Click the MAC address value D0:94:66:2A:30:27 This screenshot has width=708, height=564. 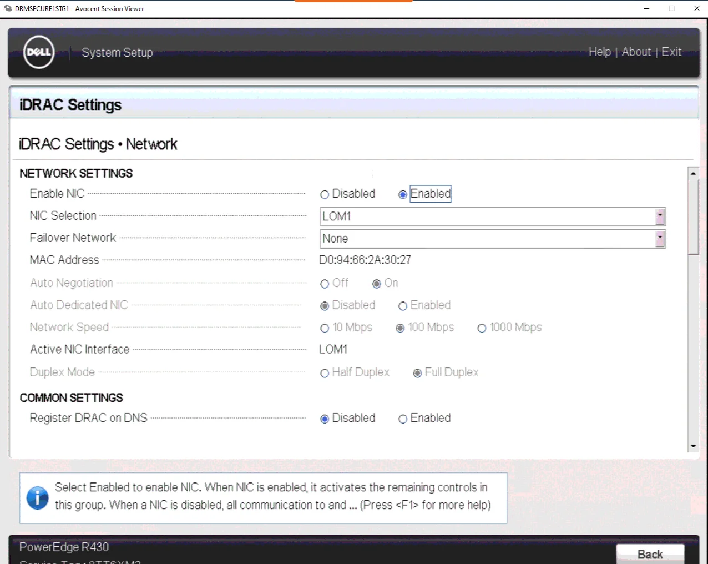(365, 260)
